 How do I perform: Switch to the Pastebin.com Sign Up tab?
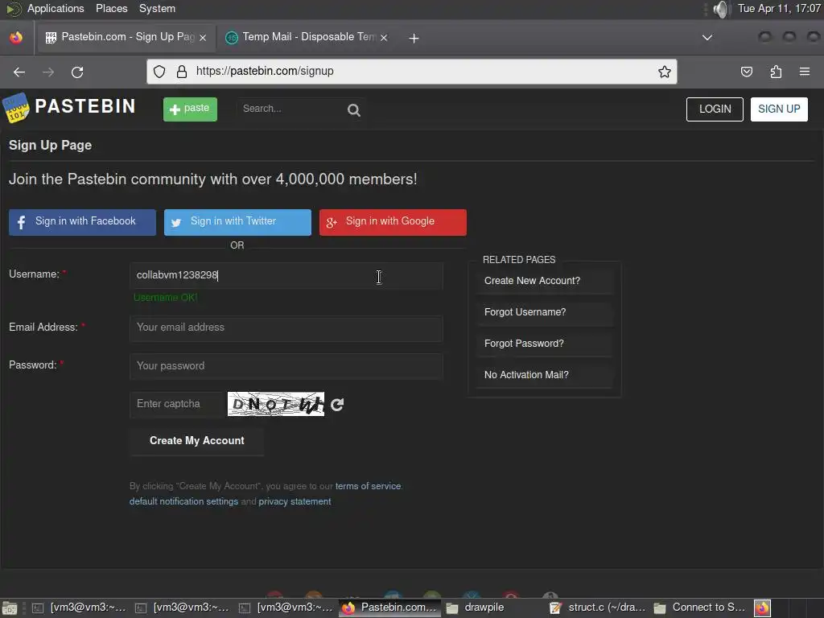pos(125,37)
